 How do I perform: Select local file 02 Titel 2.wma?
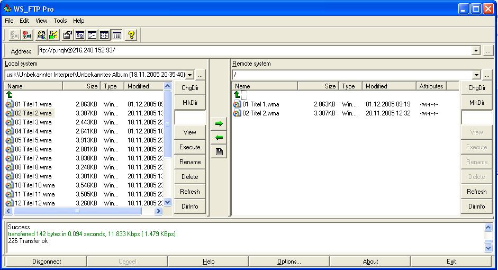(x=33, y=113)
